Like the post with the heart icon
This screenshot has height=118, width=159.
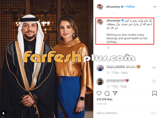99,93
